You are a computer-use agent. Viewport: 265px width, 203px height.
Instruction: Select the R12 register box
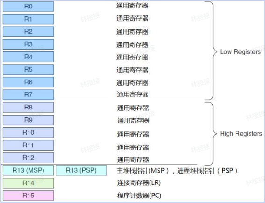click(x=28, y=158)
